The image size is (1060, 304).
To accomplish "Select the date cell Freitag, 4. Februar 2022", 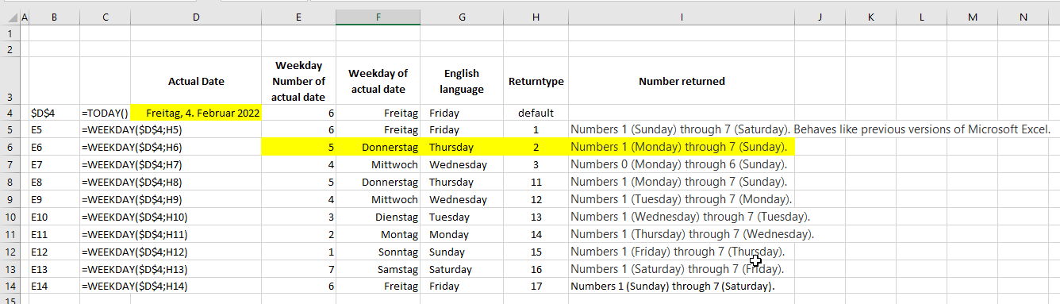I will coord(196,114).
